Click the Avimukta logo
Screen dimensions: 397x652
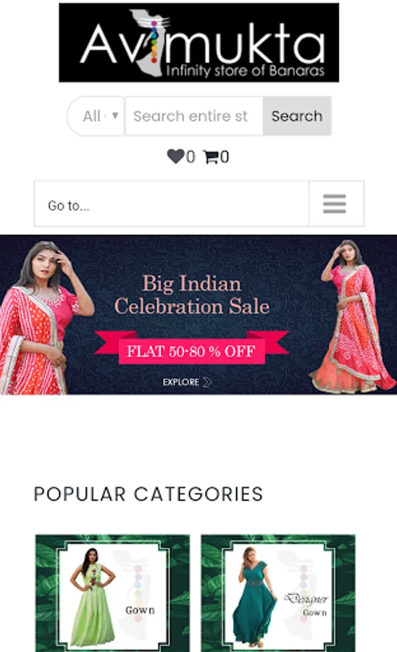(198, 43)
